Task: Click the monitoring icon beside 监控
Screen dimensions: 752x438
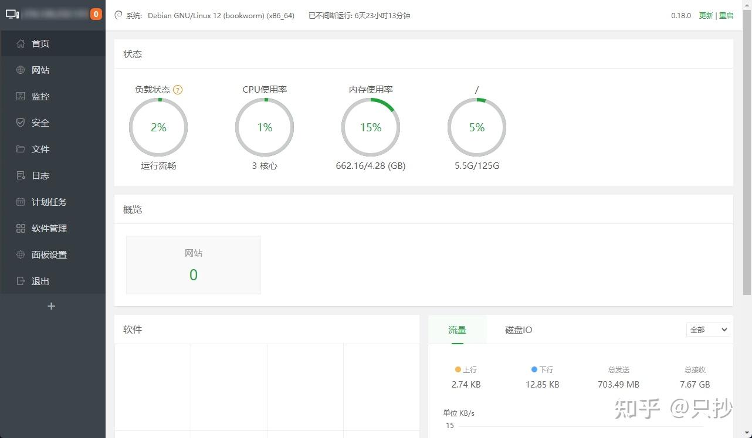Action: click(x=21, y=96)
